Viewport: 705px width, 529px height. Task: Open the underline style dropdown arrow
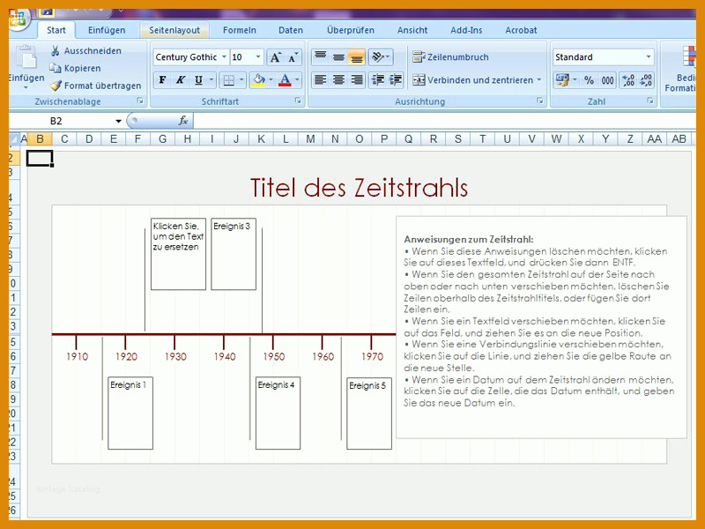coord(211,80)
